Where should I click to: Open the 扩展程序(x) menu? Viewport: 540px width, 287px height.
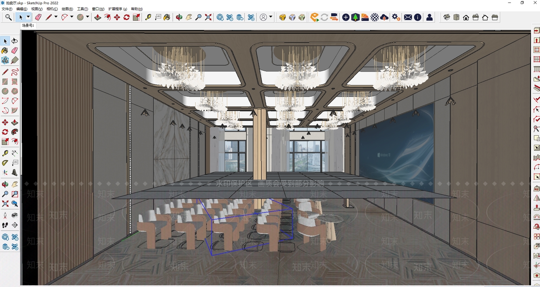[118, 9]
